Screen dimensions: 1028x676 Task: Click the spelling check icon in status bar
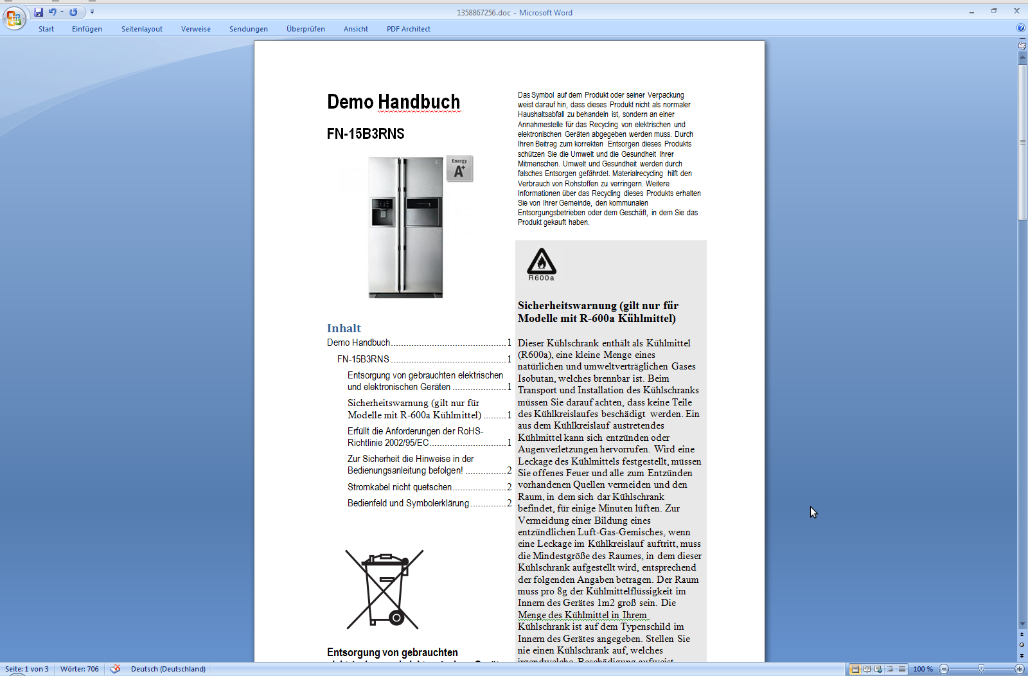pos(115,669)
